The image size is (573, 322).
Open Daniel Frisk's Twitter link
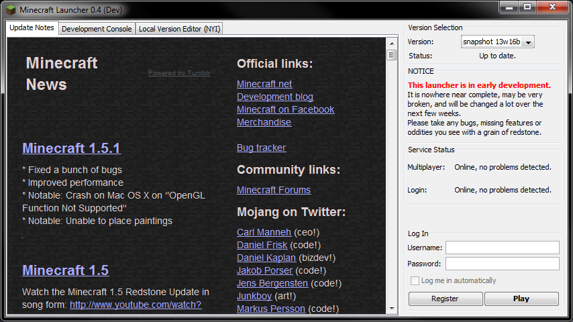coord(262,246)
